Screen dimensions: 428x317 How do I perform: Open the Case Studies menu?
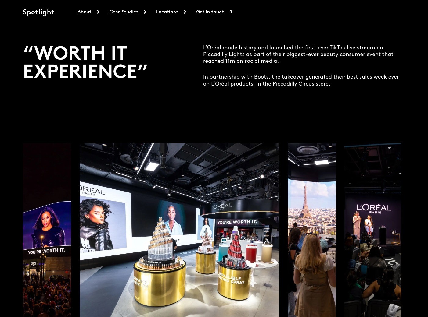click(124, 12)
